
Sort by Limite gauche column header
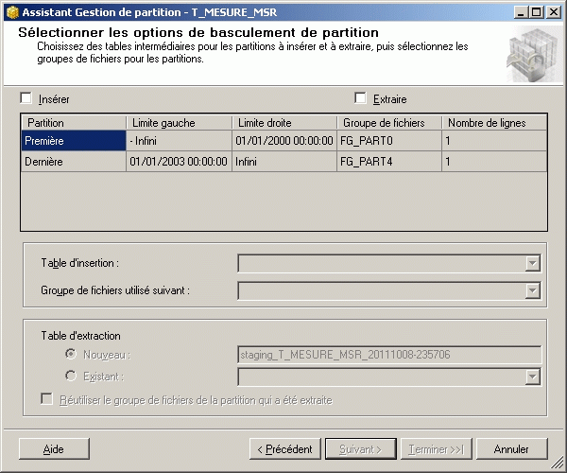[179, 123]
